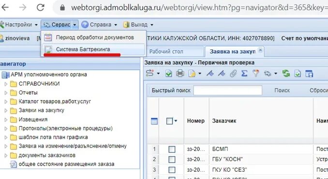328x179 pixels.
Task: Click the Быстрый поиск input field
Action: pos(227,90)
